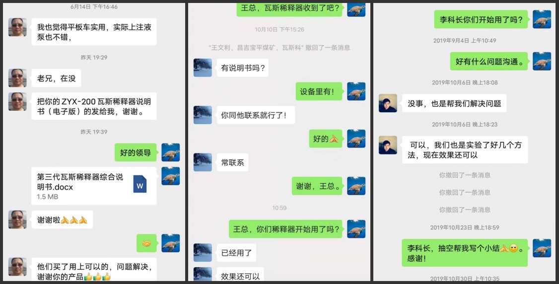
Task: Tap turtle avatar beside 好有什么问题沟通。 message
Action: 542,61
